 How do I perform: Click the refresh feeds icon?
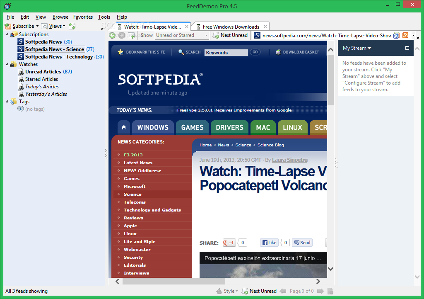(72, 26)
